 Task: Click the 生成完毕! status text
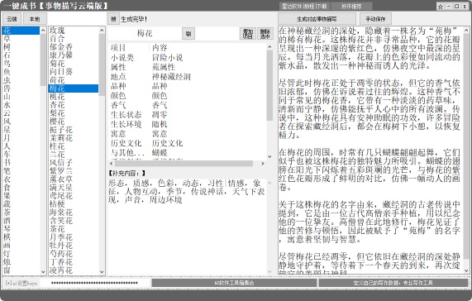(x=134, y=19)
